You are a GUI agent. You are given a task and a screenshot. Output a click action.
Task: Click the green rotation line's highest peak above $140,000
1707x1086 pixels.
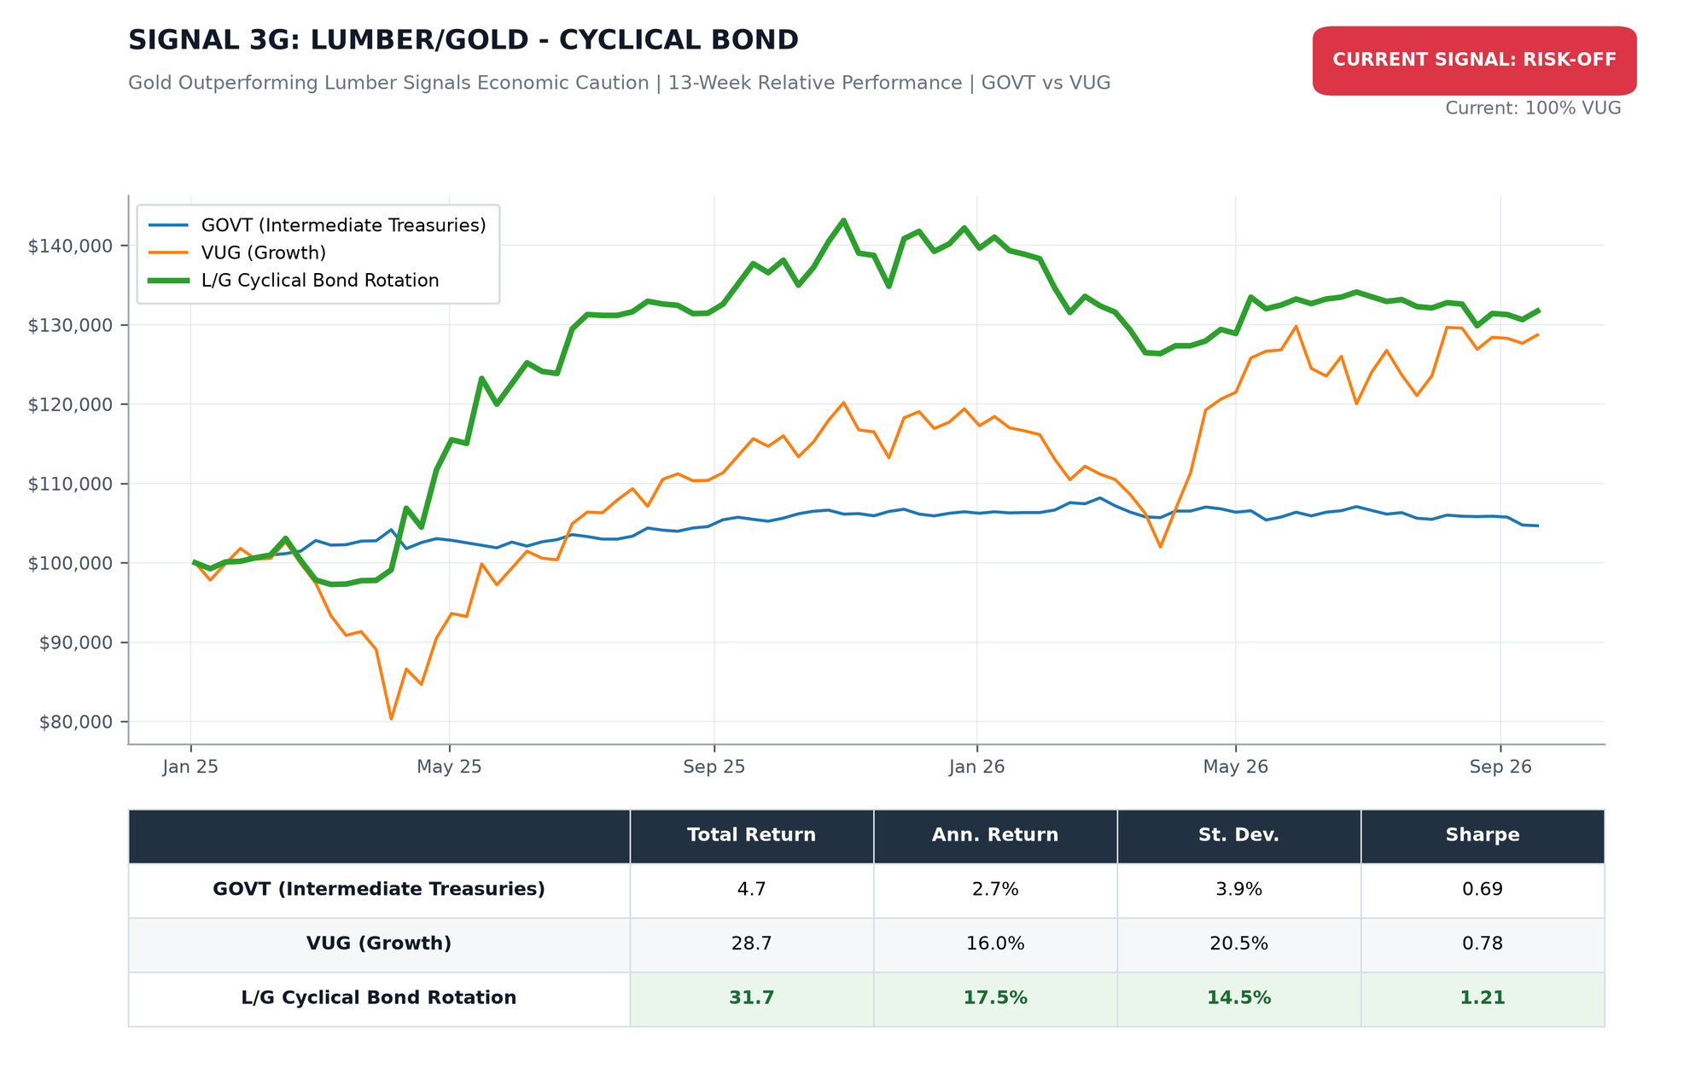[843, 220]
